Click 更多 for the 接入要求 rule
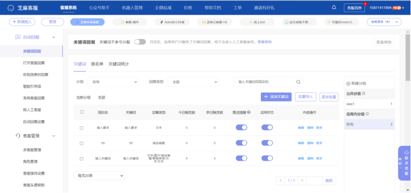Image resolution: width=411 pixels, height=193 pixels. pos(319,128)
